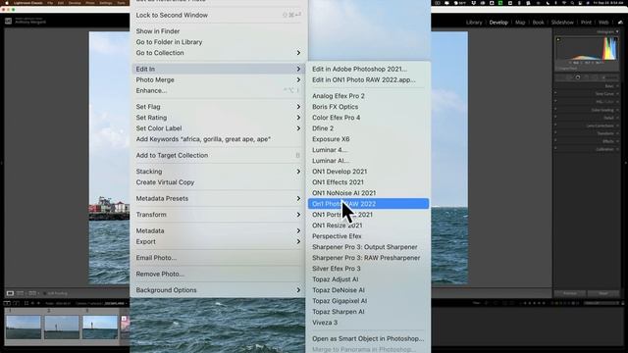Open Viveza 3 plugin

pos(325,323)
